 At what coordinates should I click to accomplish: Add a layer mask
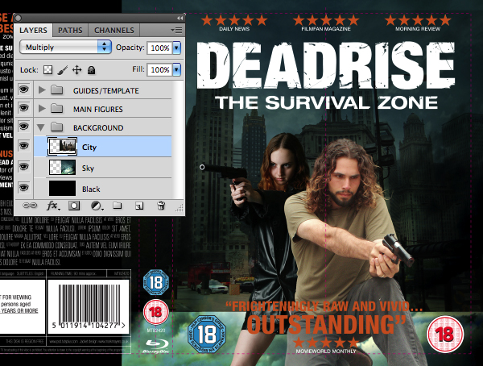pos(74,206)
